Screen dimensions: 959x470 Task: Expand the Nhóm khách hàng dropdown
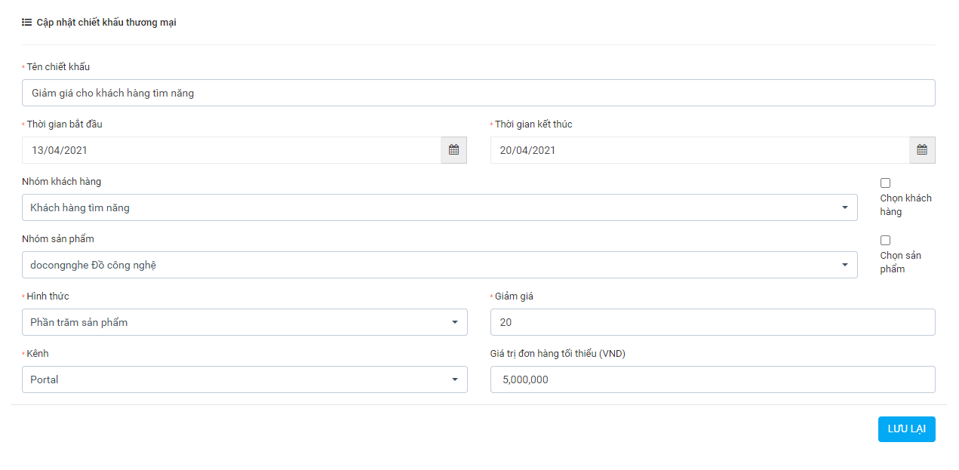click(844, 207)
